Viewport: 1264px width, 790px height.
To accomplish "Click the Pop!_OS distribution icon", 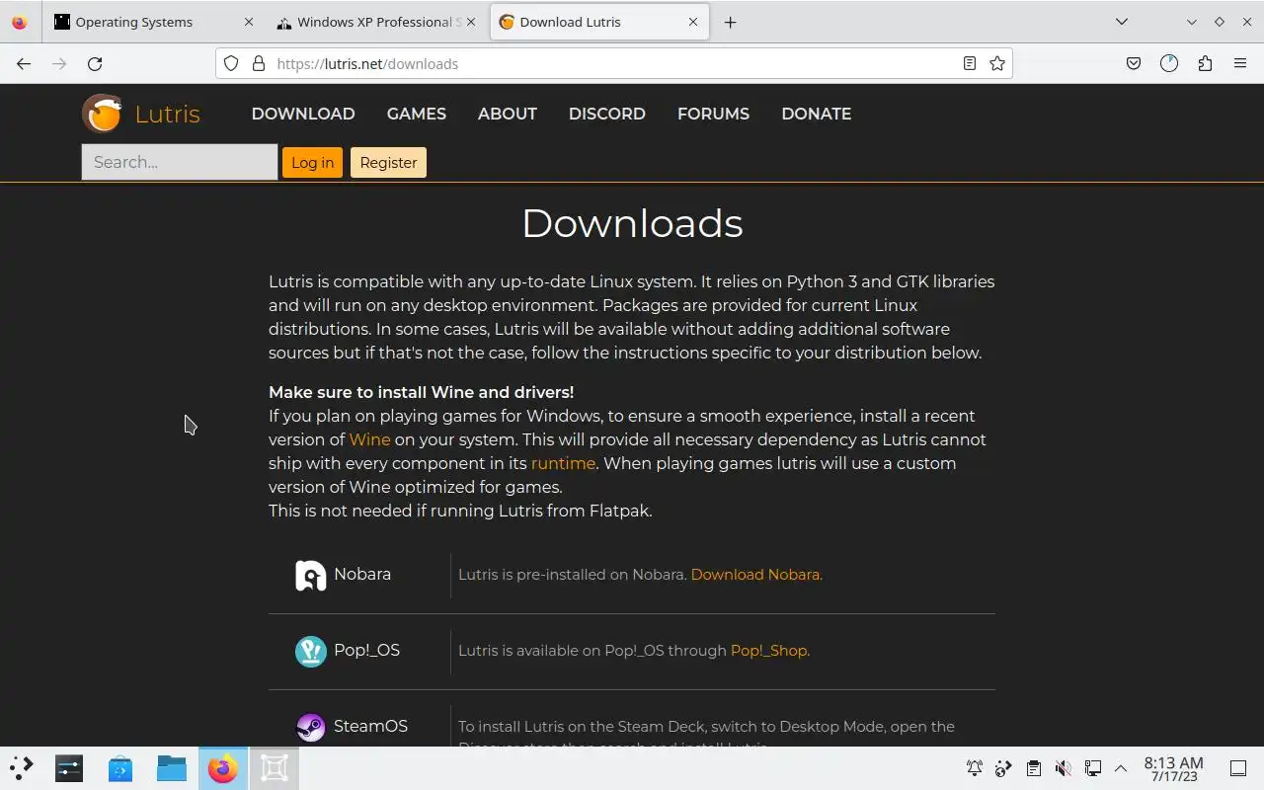I will [311, 651].
